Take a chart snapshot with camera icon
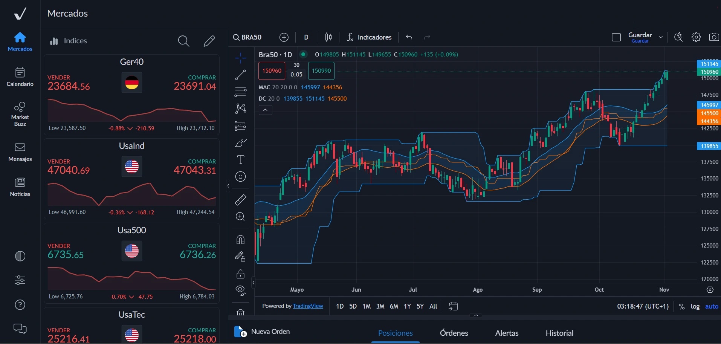Image resolution: width=721 pixels, height=344 pixels. (x=714, y=37)
